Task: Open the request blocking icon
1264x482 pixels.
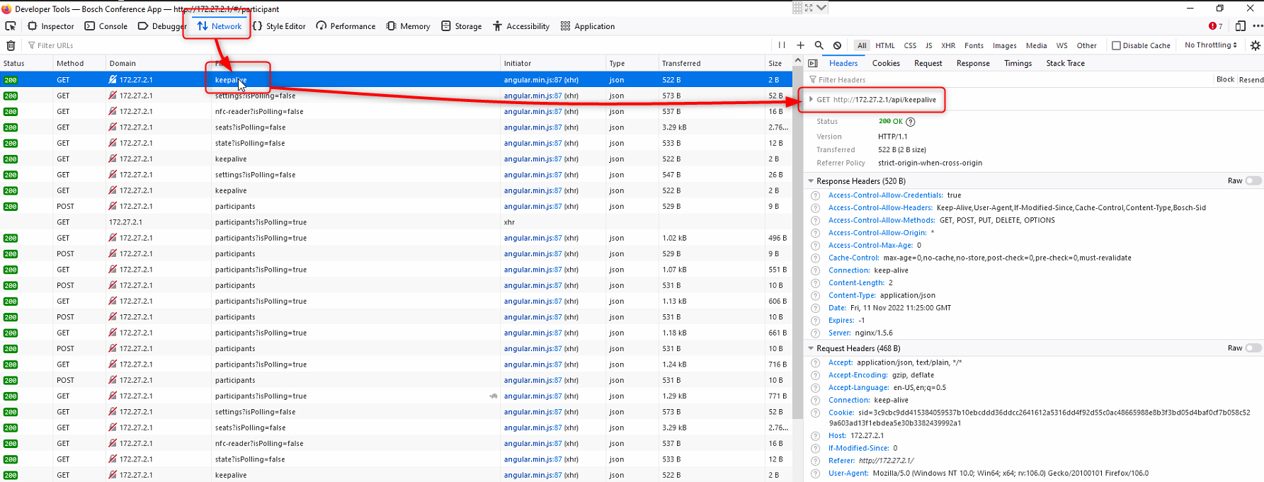Action: pyautogui.click(x=837, y=45)
